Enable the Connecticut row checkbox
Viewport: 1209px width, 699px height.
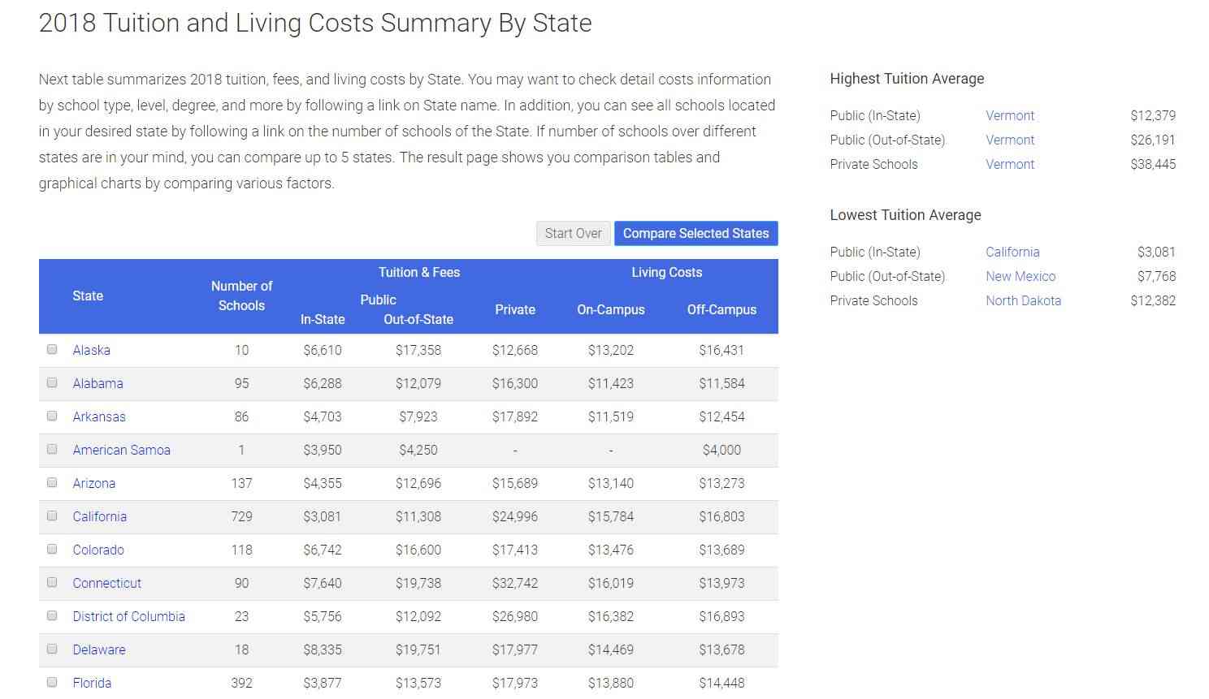[x=52, y=583]
